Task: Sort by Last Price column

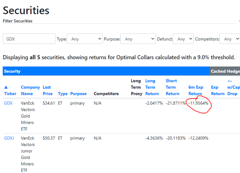Action: tap(47, 91)
